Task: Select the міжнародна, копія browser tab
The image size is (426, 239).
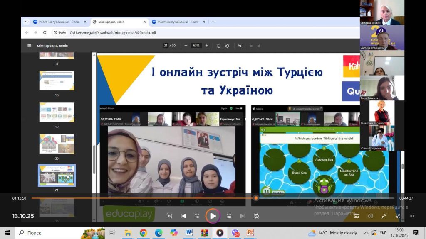Action: (116, 22)
